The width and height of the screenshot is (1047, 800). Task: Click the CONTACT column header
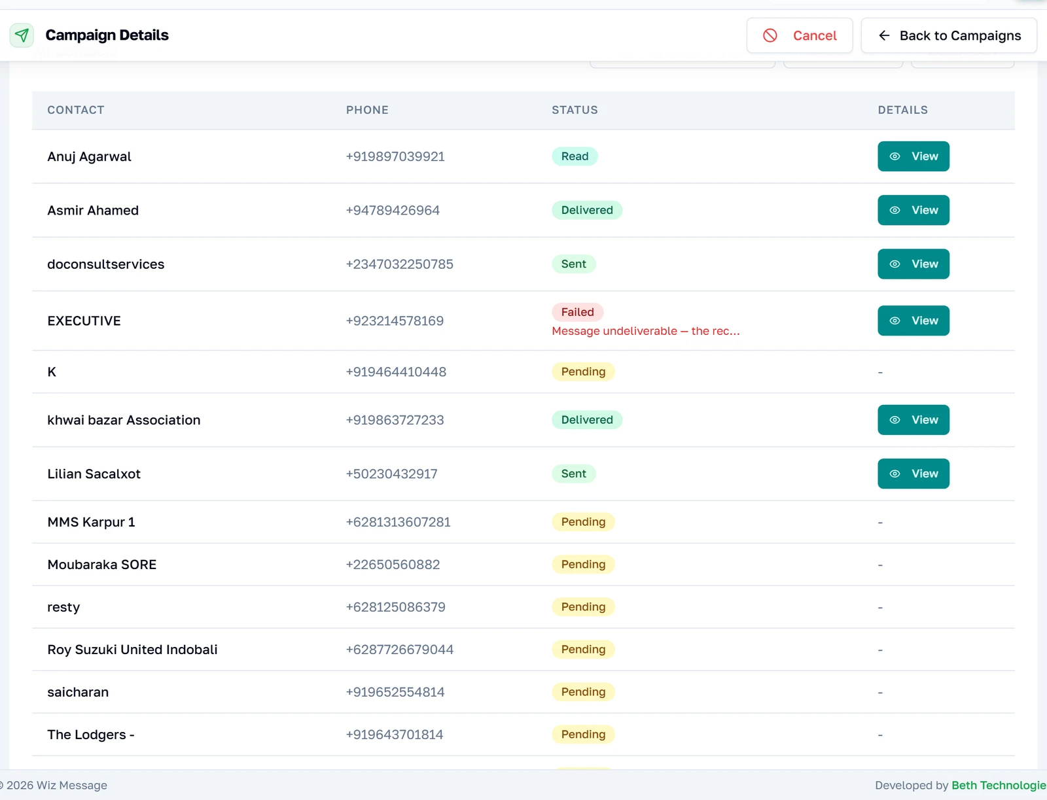[76, 110]
